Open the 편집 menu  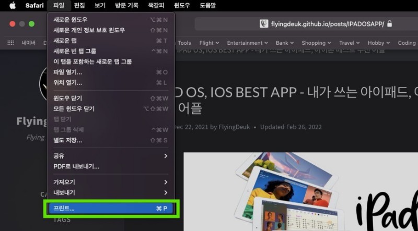tap(79, 5)
